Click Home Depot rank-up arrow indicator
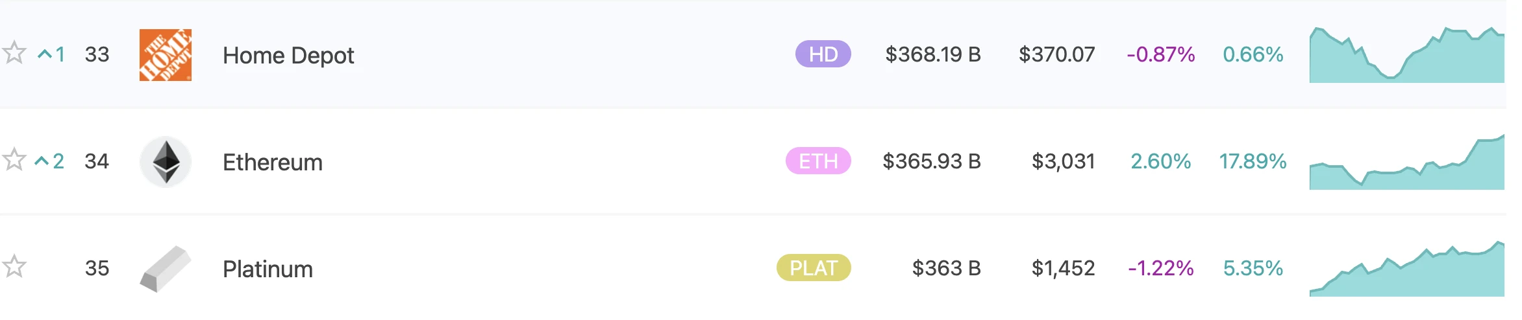The image size is (1522, 320). click(51, 54)
